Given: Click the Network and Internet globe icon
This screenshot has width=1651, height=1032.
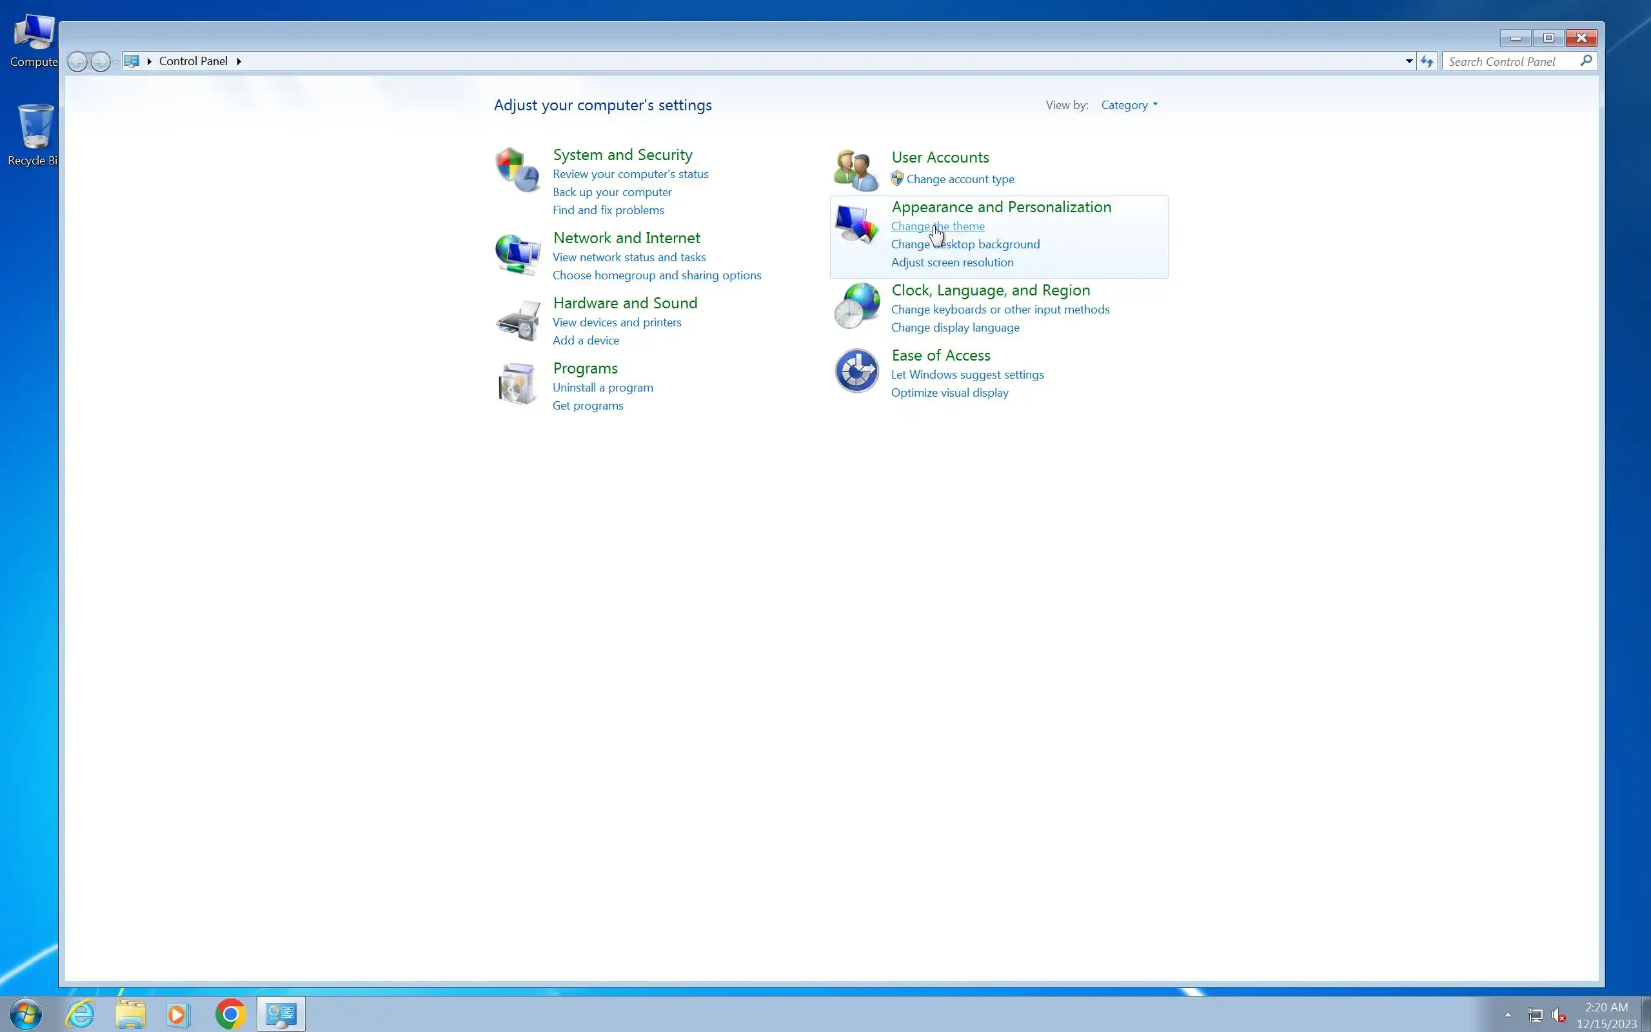Looking at the screenshot, I should [517, 254].
